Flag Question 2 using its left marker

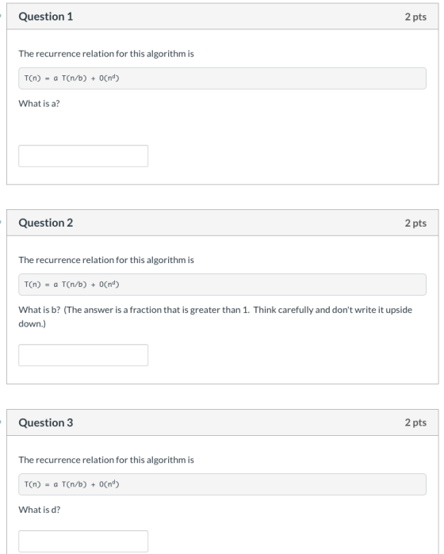pyautogui.click(x=1, y=222)
